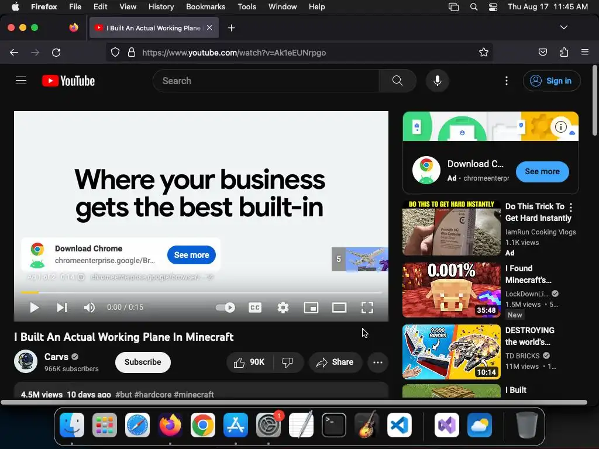599x449 pixels.
Task: Click the ad info icon beside 0:14
Action: click(81, 277)
